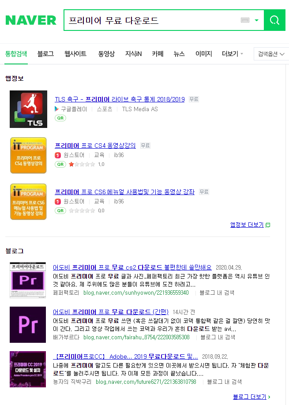Open the 프리미어다운로드 Pr blog thumbnail

pos(28,280)
